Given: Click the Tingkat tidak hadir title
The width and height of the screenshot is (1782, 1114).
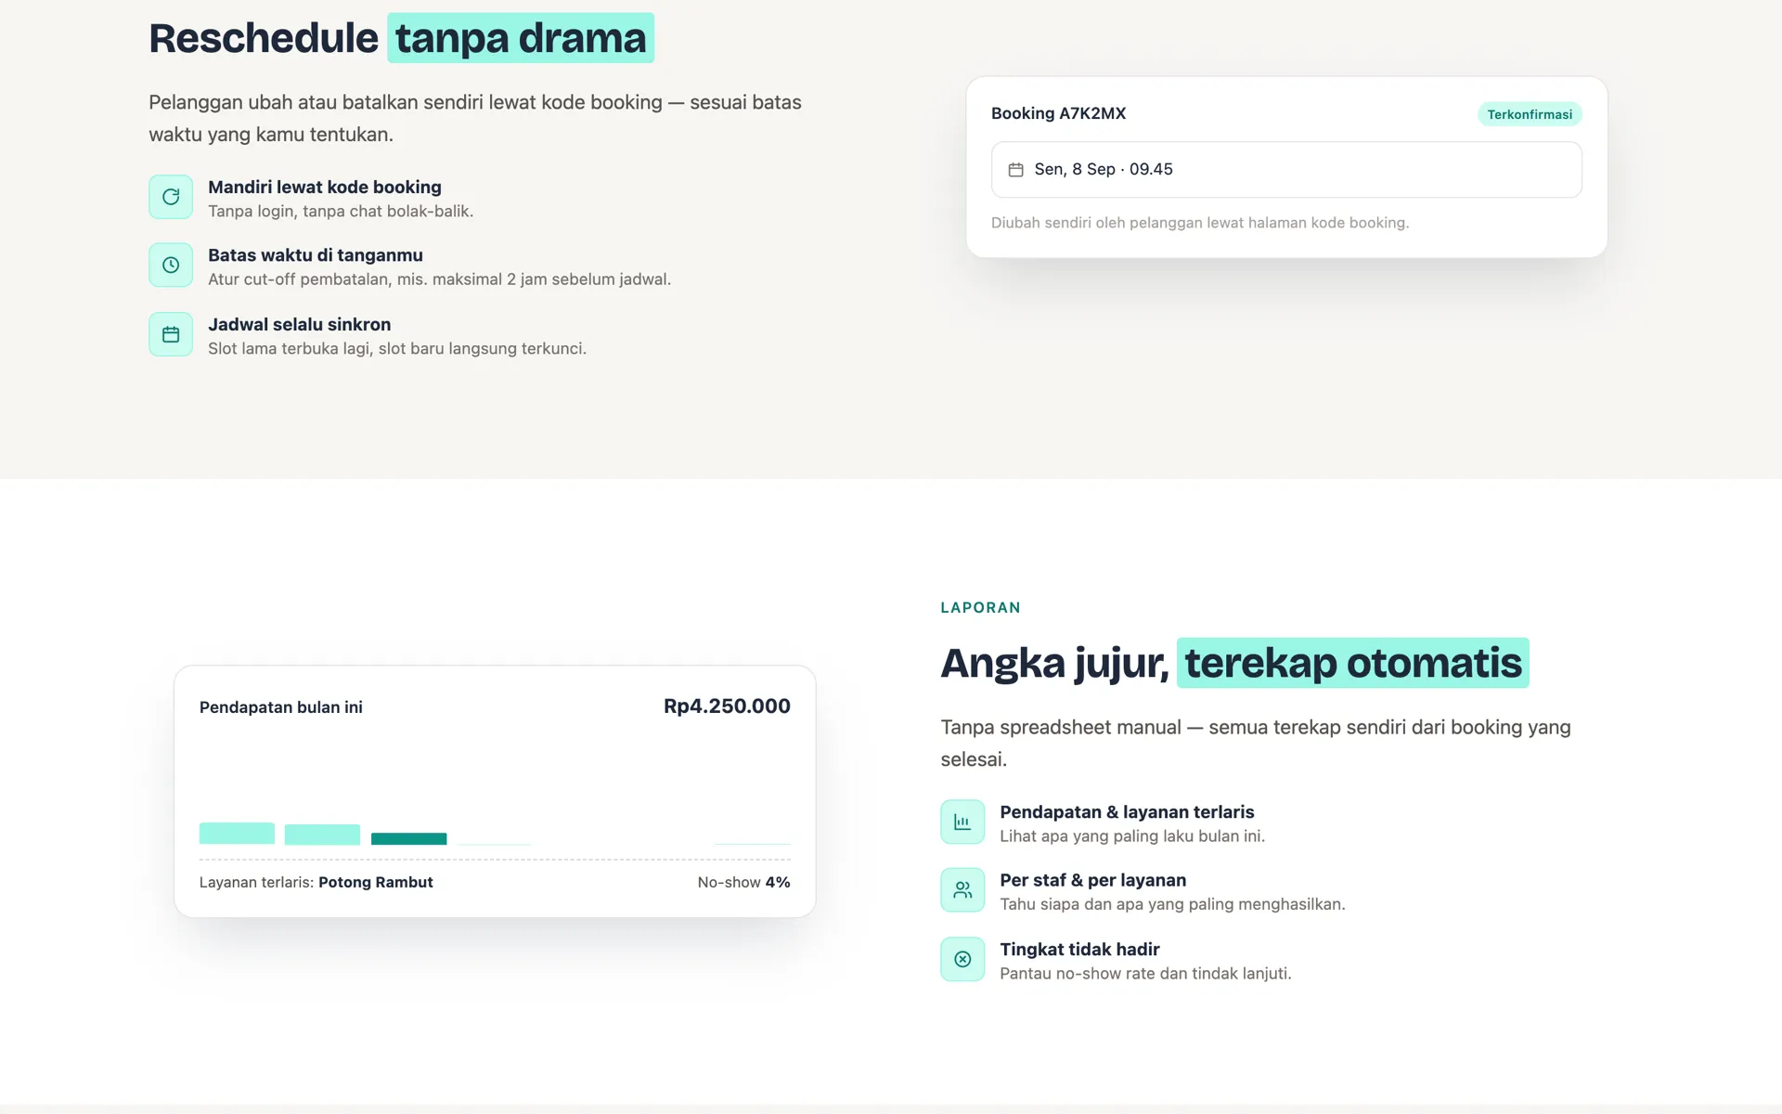Looking at the screenshot, I should [1079, 950].
